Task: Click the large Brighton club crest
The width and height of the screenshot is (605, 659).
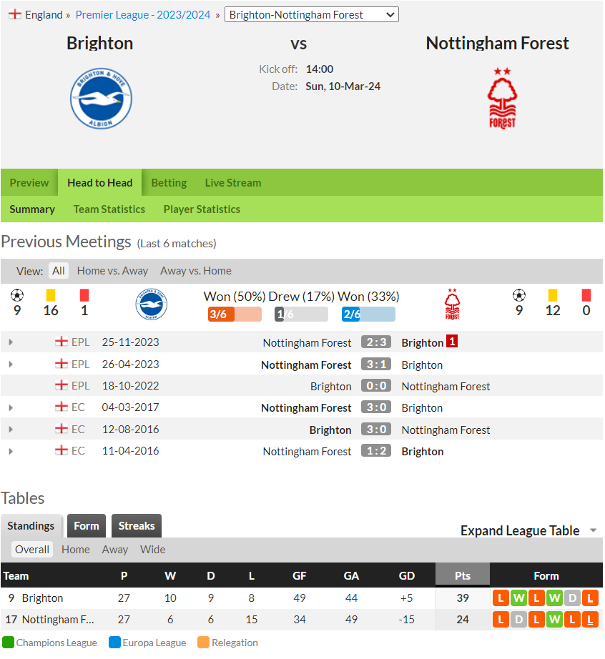Action: pos(101,99)
